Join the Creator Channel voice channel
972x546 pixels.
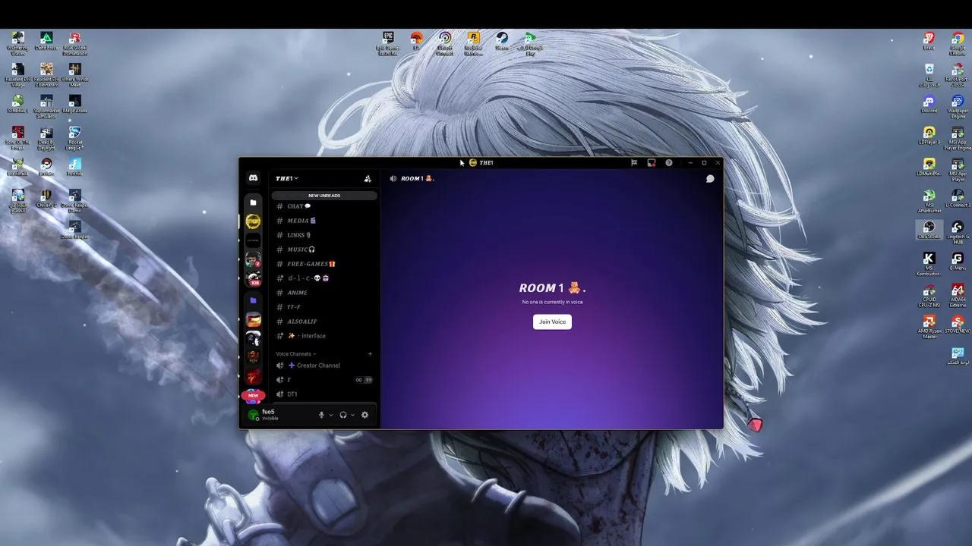click(324, 366)
